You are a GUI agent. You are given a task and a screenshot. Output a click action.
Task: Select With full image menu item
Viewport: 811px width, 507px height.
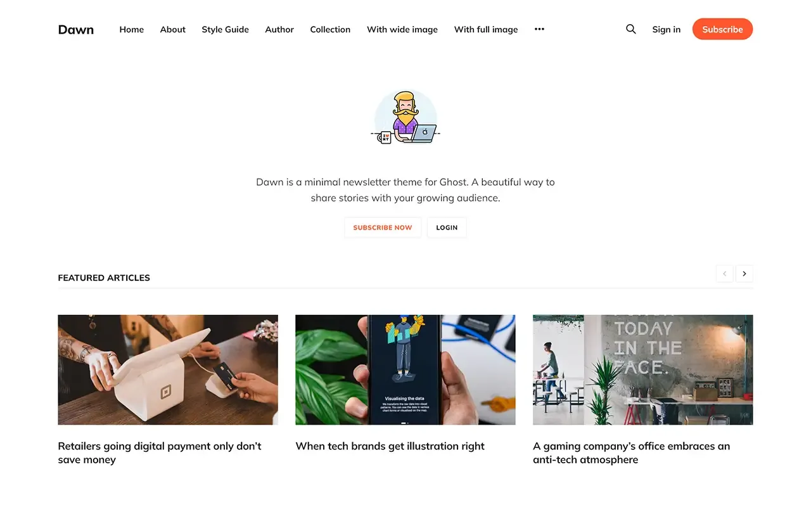(x=486, y=29)
